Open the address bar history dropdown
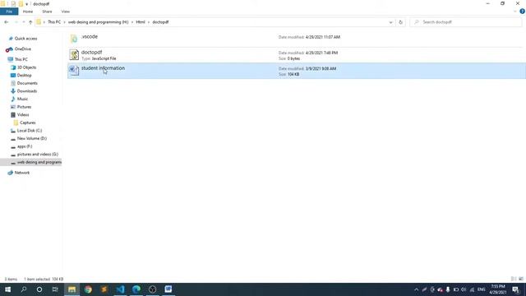Screen dimensions: 526x296 (x=390, y=22)
